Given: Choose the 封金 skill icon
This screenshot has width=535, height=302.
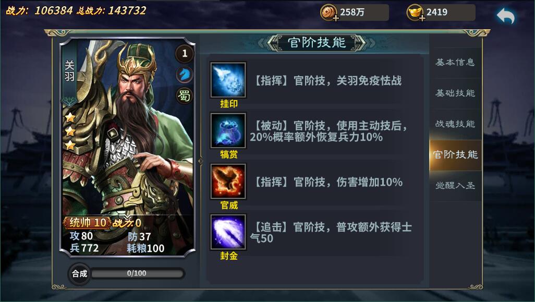Looking at the screenshot, I should click(x=228, y=232).
